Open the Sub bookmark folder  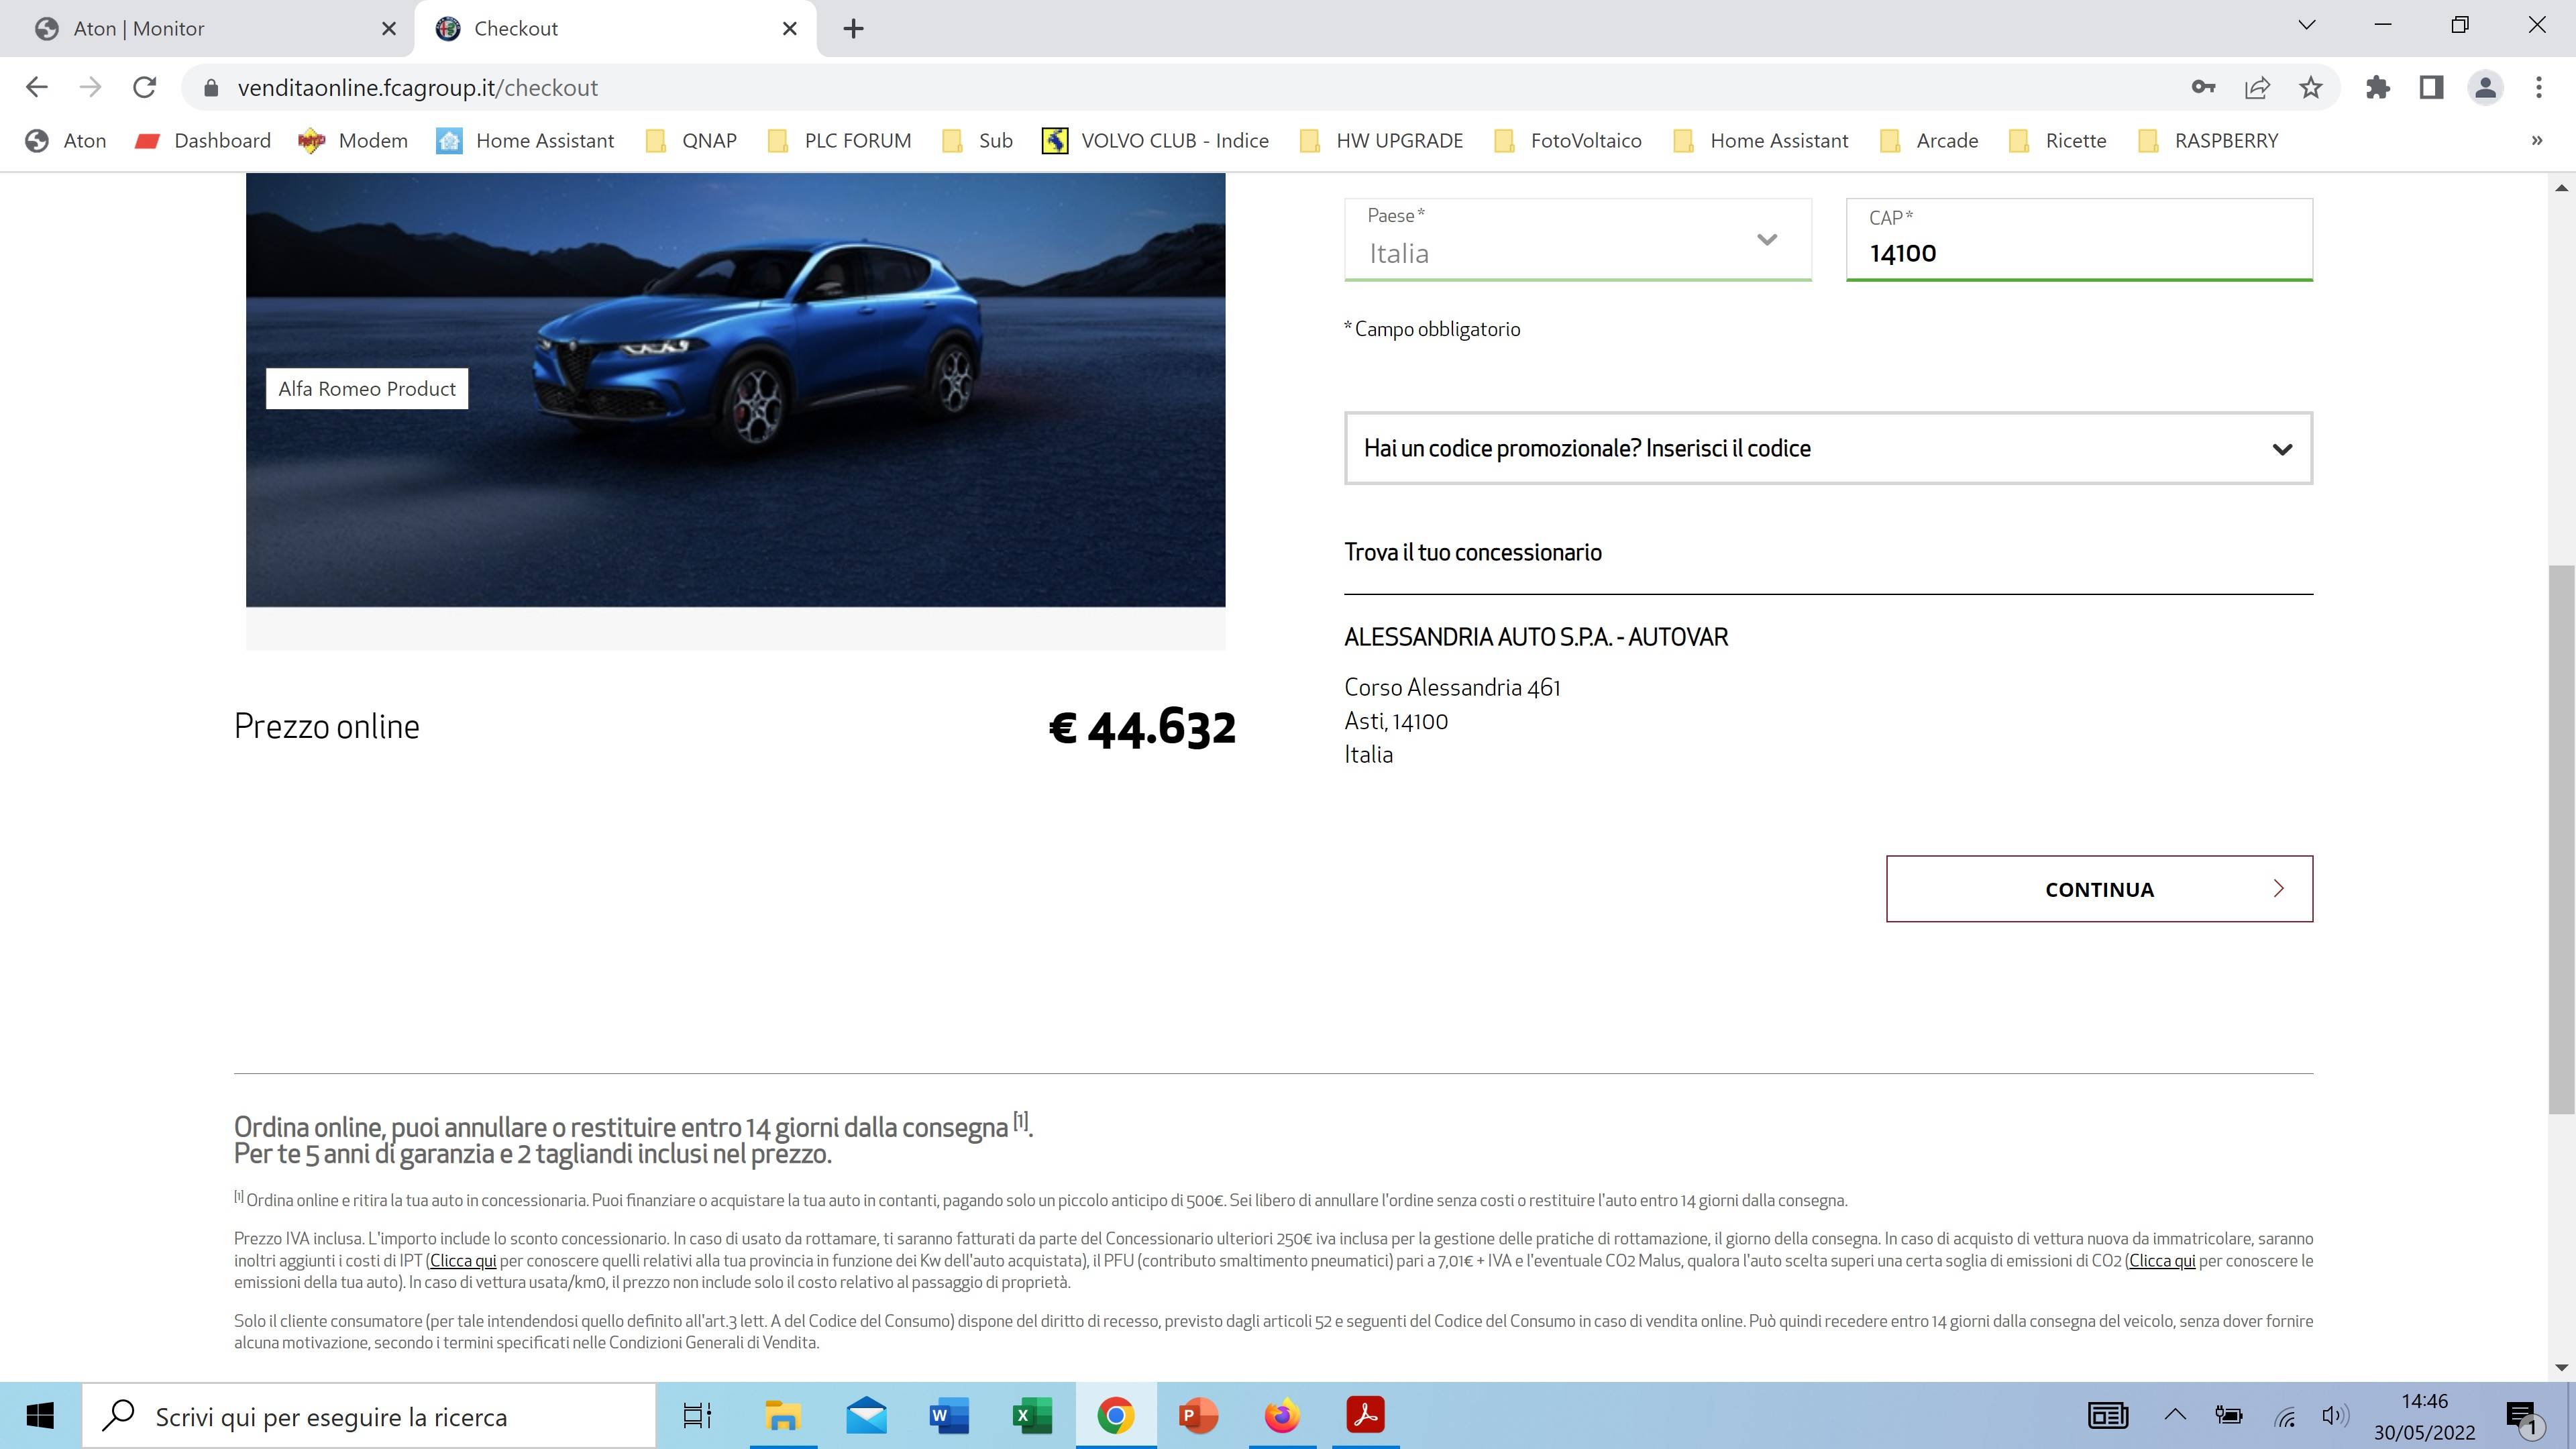pos(977,141)
